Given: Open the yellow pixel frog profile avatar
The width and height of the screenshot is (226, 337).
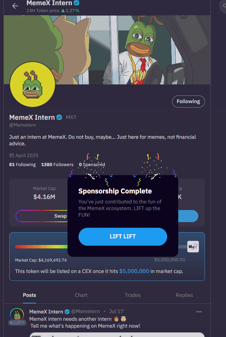Looking at the screenshot, I should (33, 84).
